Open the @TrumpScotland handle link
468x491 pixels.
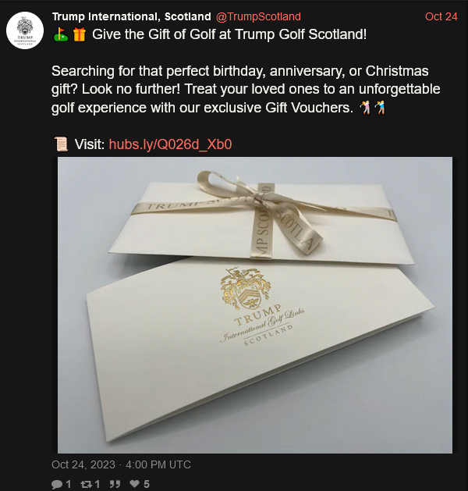point(258,16)
